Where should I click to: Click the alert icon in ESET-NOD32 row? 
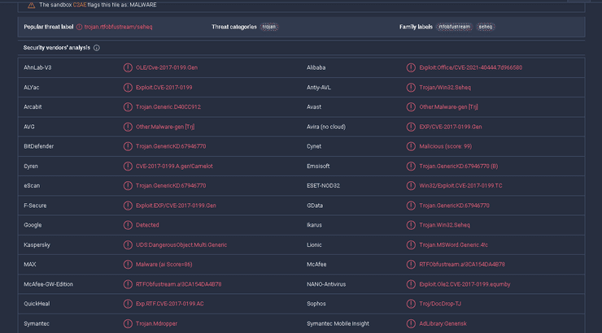pos(411,186)
